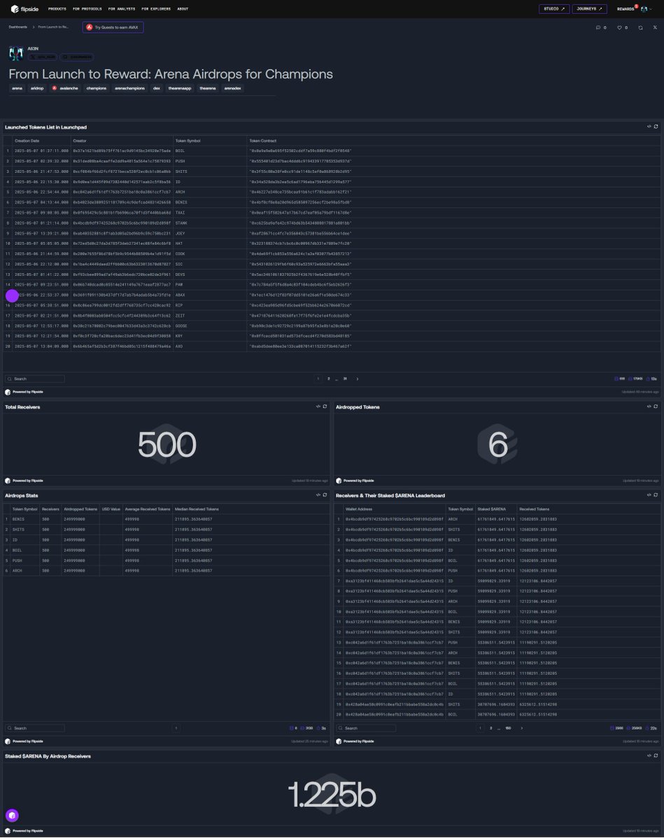Search within the Receivers Leaderboard table
664x840 pixels.
[x=366, y=728]
